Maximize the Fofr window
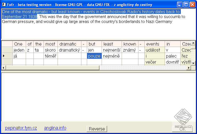The width and height of the screenshot is (197, 134). click(186, 5)
